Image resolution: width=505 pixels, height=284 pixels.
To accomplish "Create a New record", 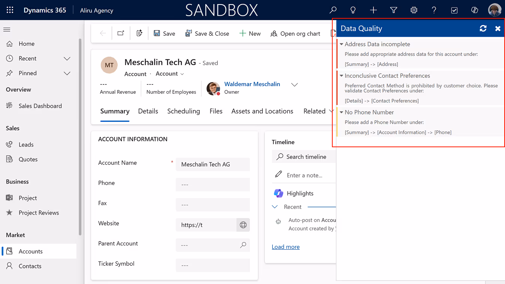I will click(x=250, y=33).
